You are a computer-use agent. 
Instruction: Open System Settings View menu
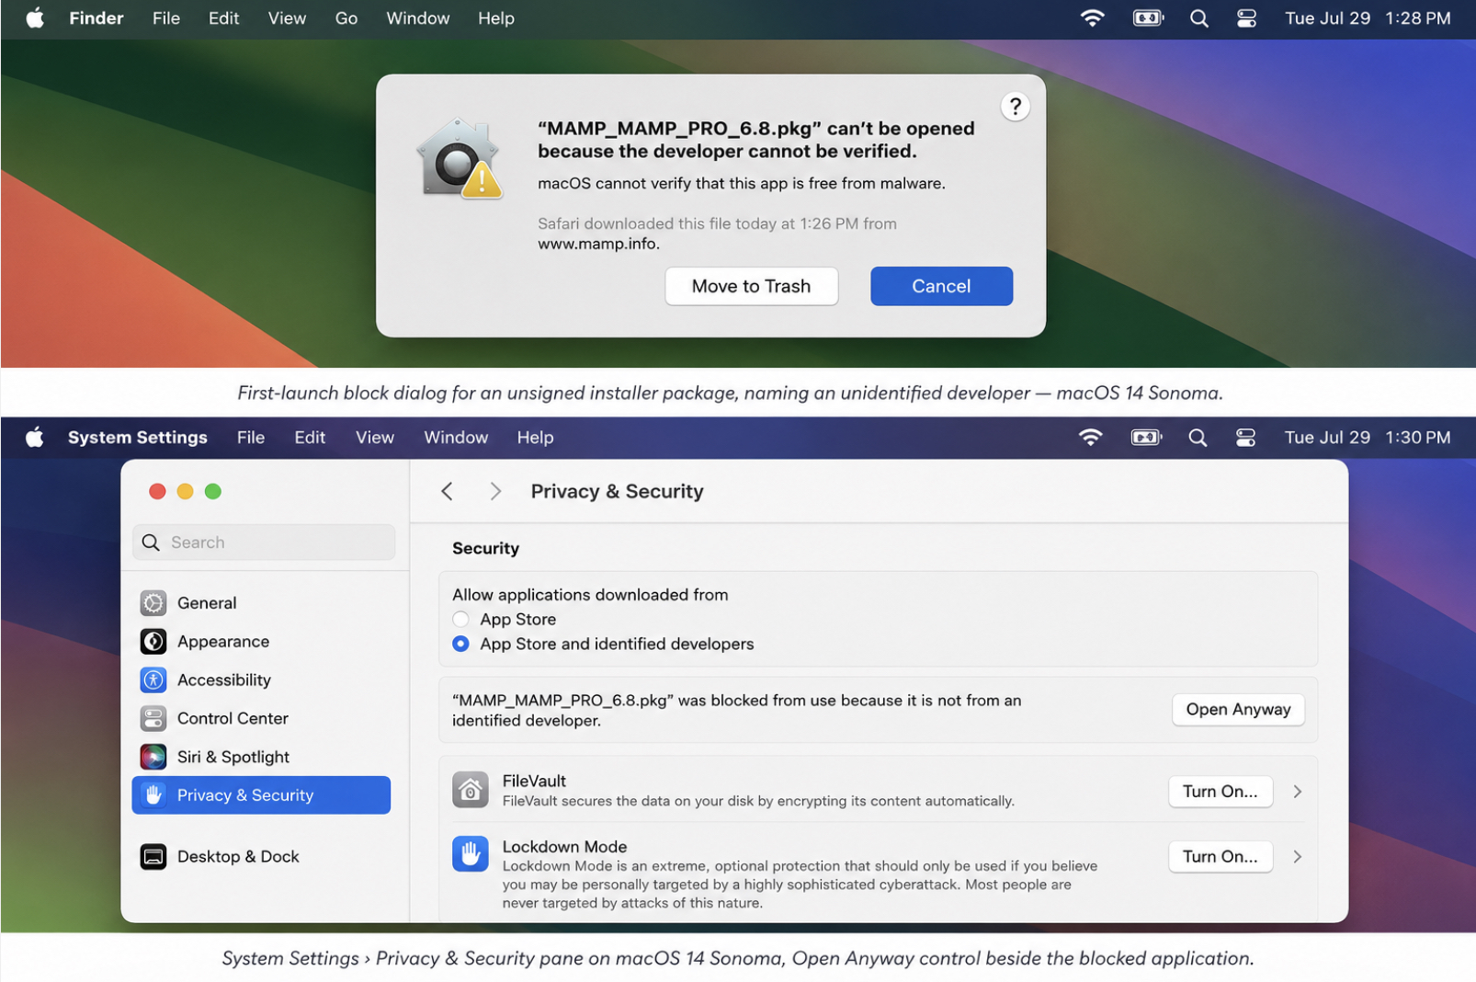click(x=375, y=438)
